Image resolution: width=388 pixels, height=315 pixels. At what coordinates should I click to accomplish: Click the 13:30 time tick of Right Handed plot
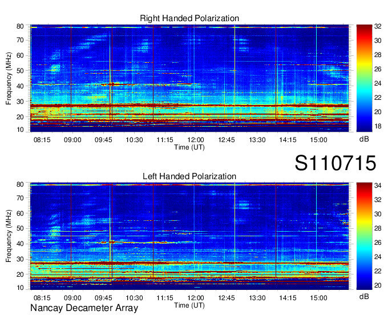[257, 140]
